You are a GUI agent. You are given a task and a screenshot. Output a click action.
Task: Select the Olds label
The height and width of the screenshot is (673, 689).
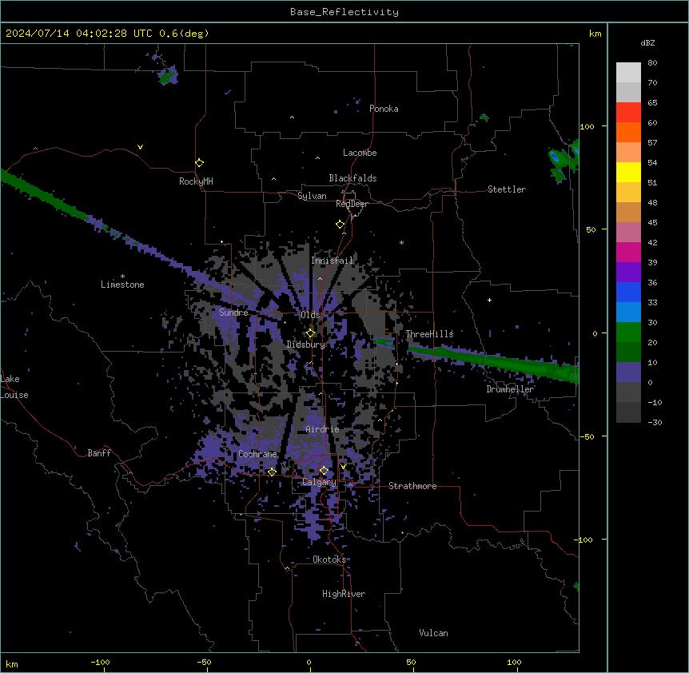[310, 315]
